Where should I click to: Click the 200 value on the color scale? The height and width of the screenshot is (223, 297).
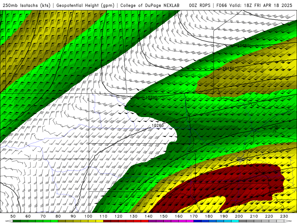tap(239, 216)
